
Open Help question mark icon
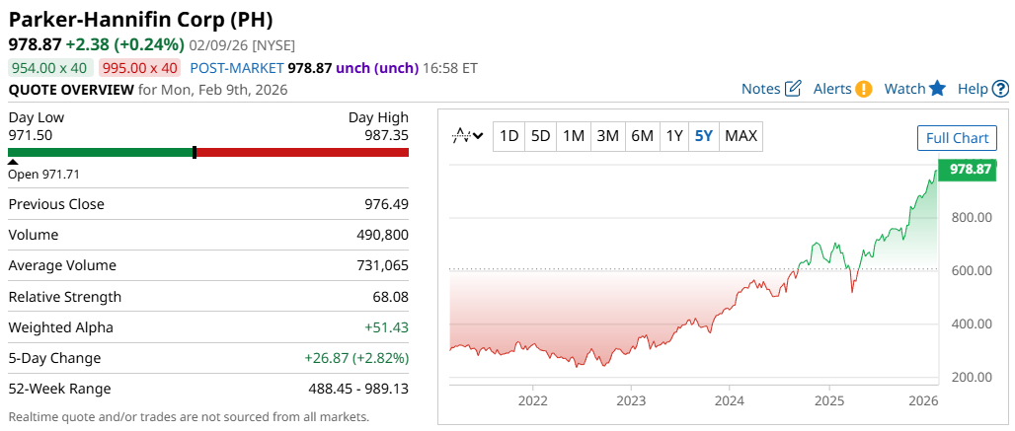tap(1000, 89)
